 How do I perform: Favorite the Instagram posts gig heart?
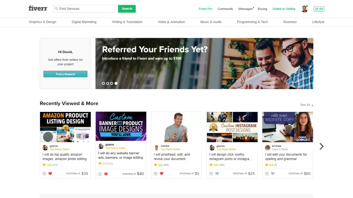click(x=217, y=174)
